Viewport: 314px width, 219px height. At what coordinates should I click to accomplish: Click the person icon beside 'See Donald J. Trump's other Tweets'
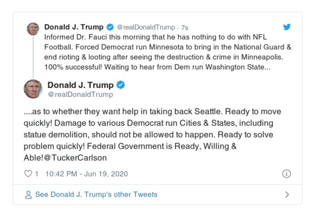[x=28, y=195]
